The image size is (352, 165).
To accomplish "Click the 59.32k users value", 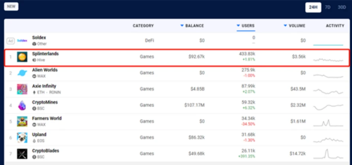I will tap(248, 102).
